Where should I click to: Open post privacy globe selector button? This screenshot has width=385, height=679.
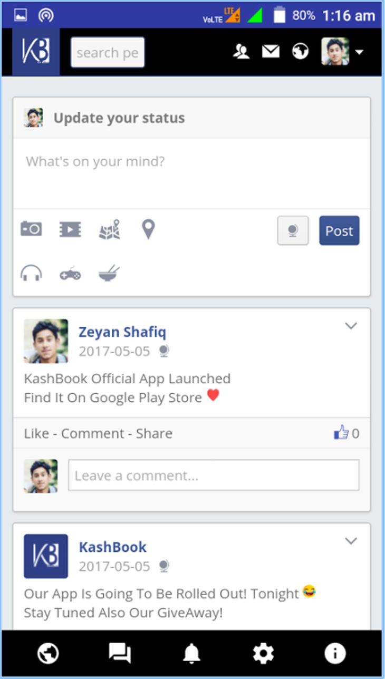(x=293, y=230)
